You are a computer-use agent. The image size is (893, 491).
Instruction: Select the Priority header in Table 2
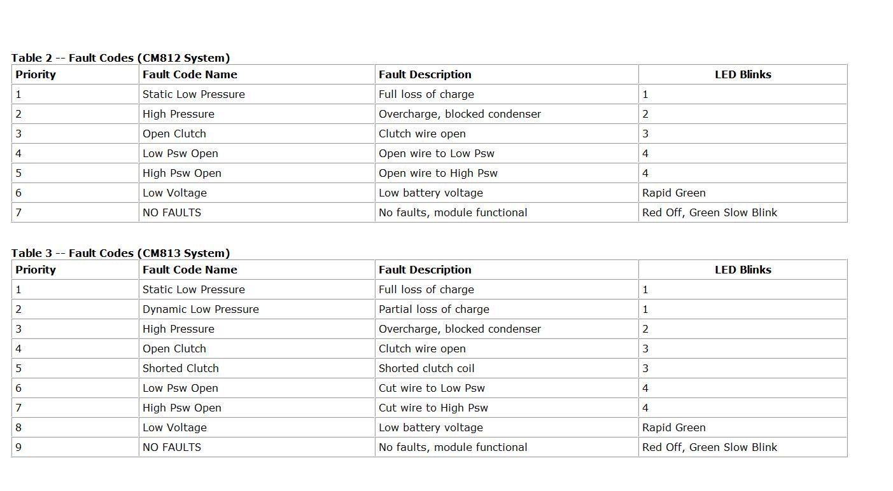tap(75, 74)
